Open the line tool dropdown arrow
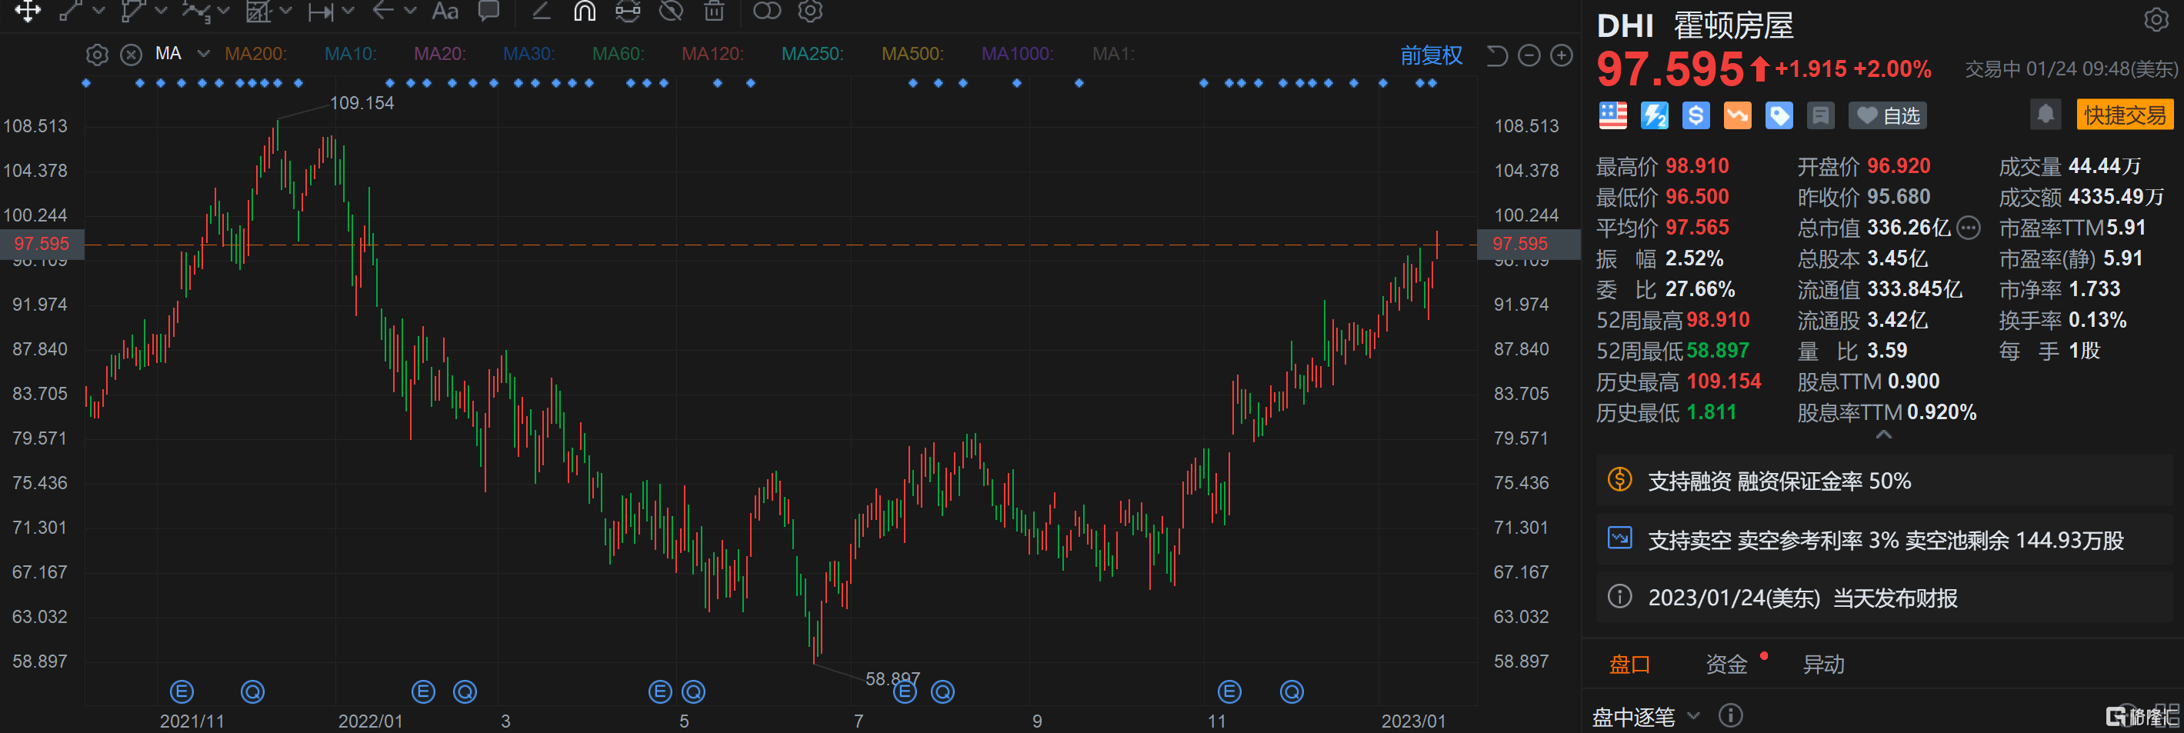Screen dimensions: 2184x733 click(98, 11)
